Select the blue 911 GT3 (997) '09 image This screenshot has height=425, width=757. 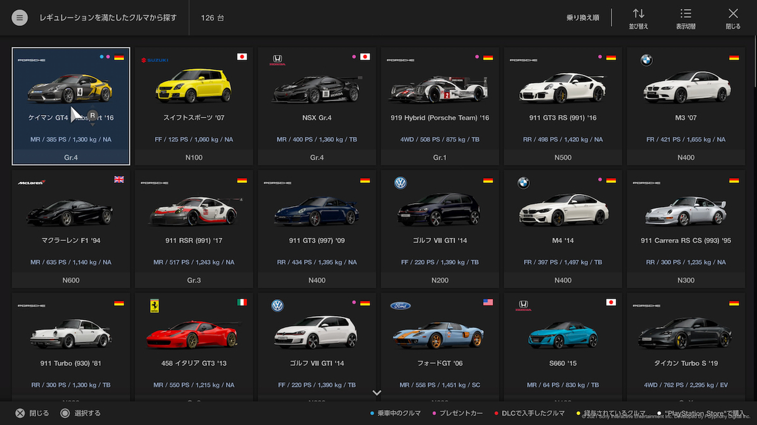(x=316, y=211)
